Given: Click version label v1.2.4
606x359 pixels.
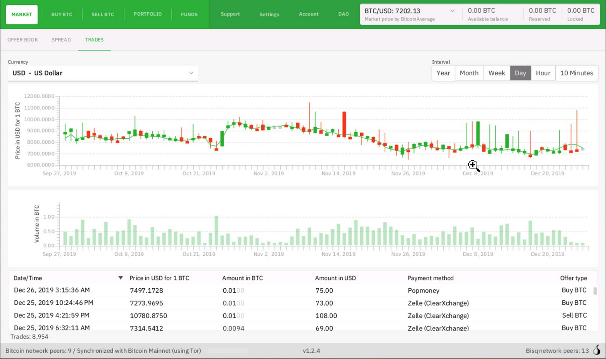Looking at the screenshot, I should [312, 351].
